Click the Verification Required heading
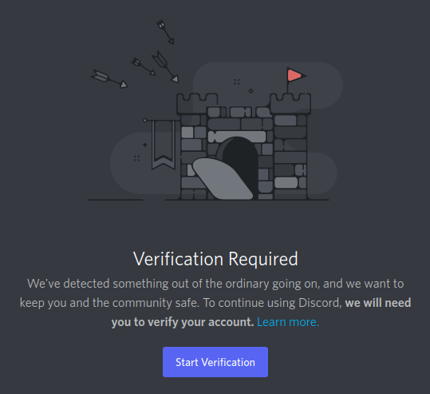The width and height of the screenshot is (430, 394). click(215, 259)
